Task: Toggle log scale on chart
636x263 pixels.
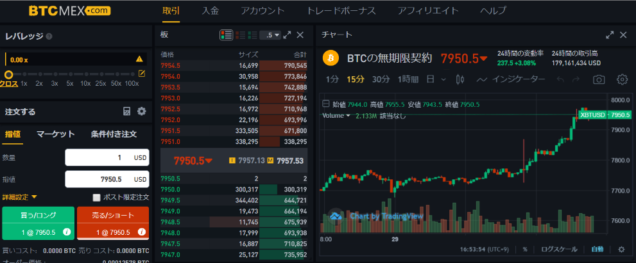Action: tap(559, 250)
